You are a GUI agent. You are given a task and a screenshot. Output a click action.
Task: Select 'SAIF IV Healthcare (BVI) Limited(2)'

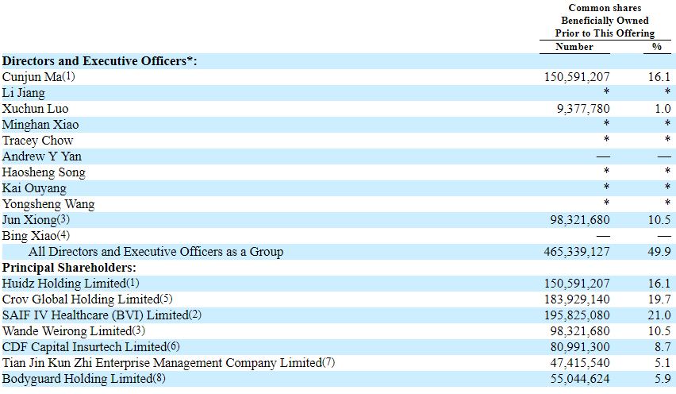point(102,315)
